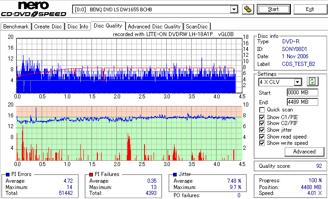Click PI Failures maximum 13
Image resolution: width=328 pixels, height=199 pixels.
pos(154,187)
